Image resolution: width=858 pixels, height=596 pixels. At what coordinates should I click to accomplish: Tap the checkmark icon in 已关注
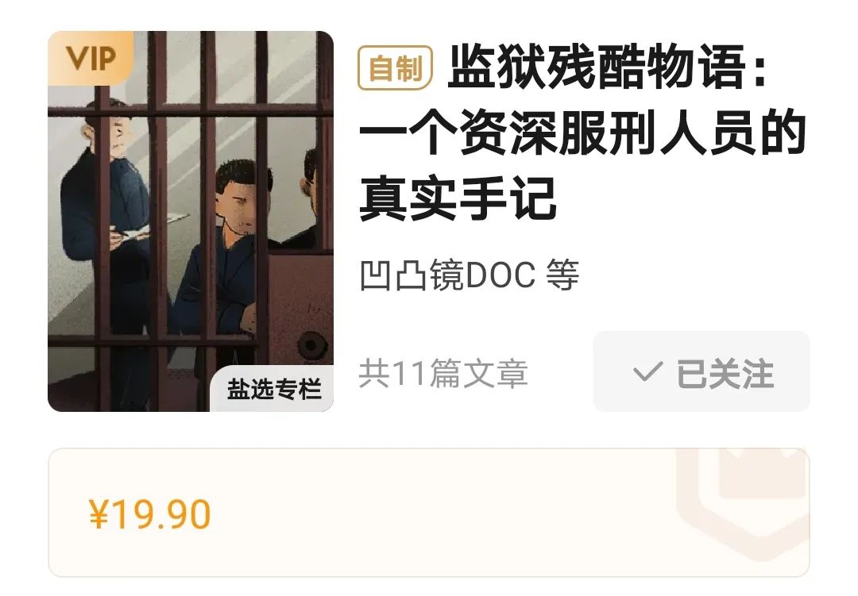tap(648, 372)
